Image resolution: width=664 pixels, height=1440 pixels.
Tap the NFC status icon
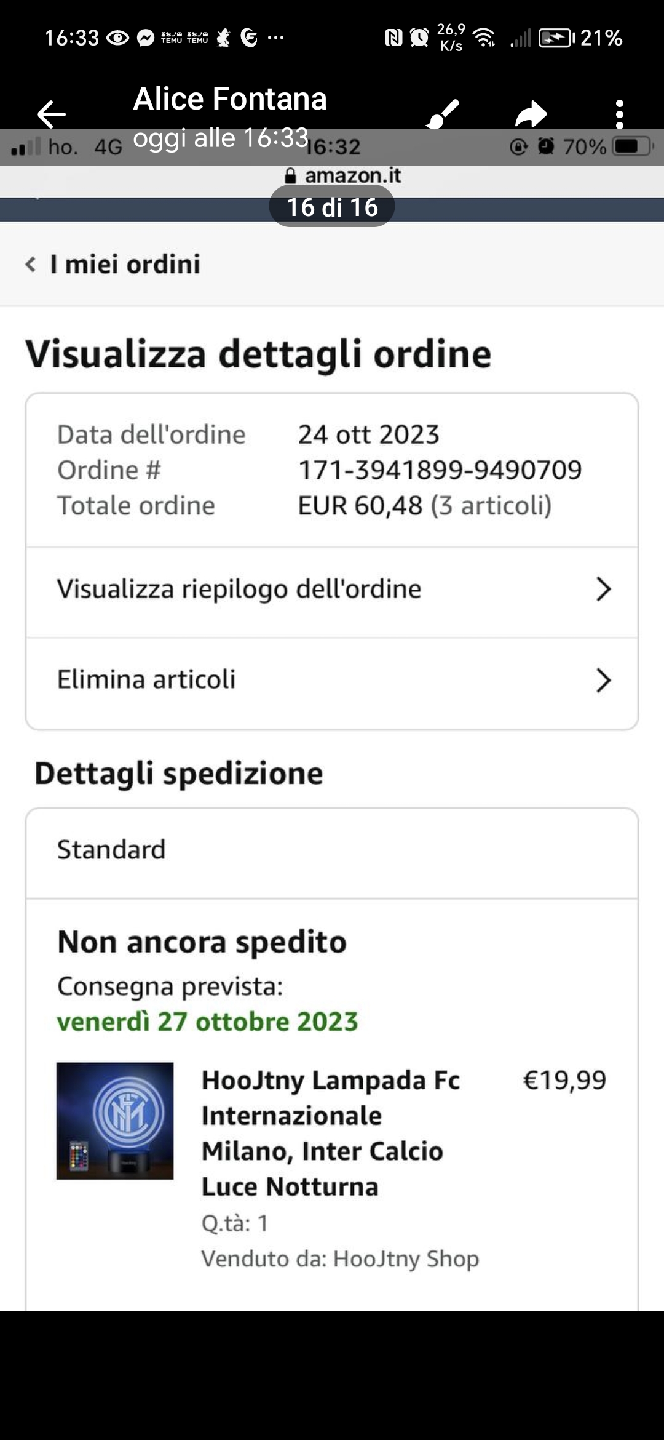(x=393, y=38)
